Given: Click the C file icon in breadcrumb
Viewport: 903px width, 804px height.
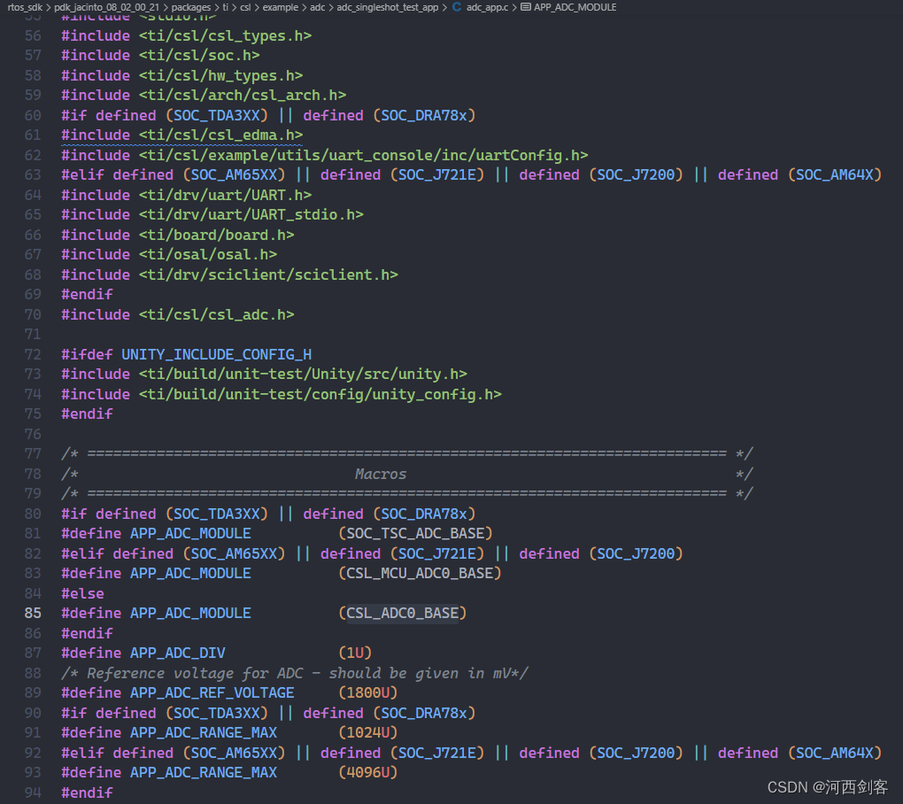Looking at the screenshot, I should [x=457, y=7].
